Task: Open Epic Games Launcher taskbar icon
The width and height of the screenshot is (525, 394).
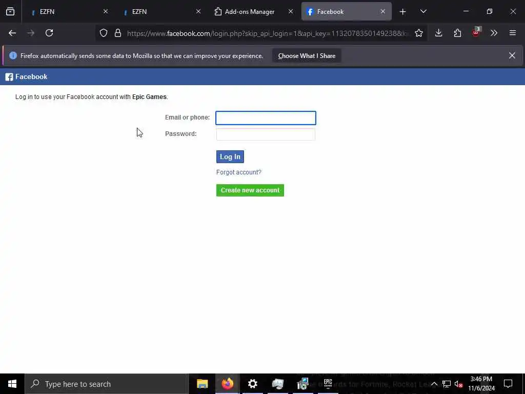Action: coord(328,384)
